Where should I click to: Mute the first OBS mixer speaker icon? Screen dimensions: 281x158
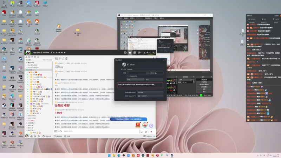171,83
